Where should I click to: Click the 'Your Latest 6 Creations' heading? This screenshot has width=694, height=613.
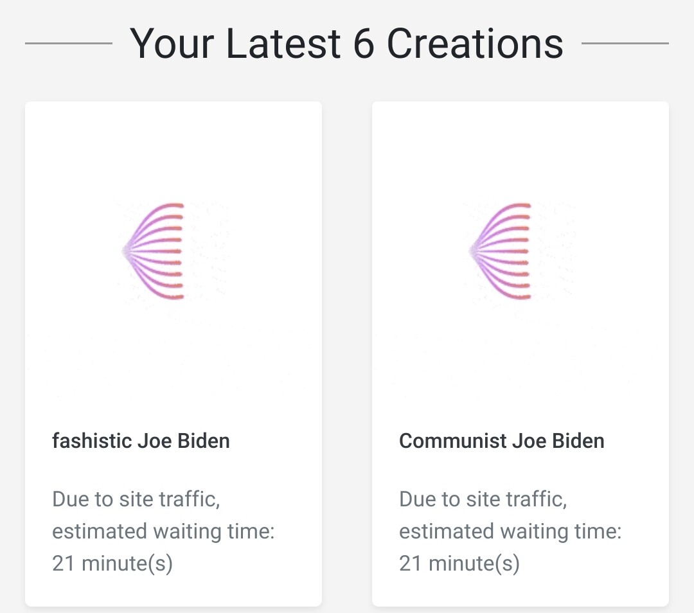[346, 44]
